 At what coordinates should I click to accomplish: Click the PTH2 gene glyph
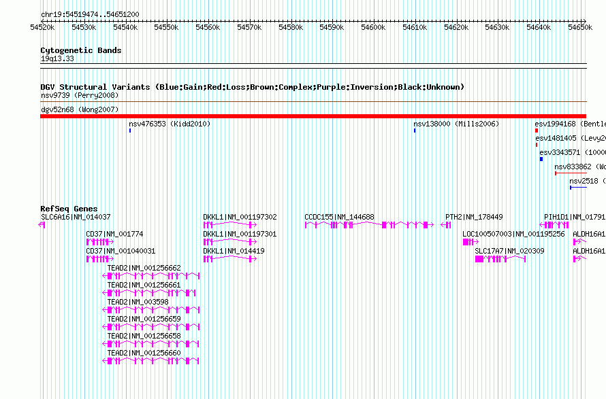[446, 225]
